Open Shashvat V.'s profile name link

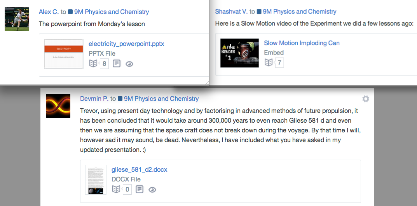point(231,12)
